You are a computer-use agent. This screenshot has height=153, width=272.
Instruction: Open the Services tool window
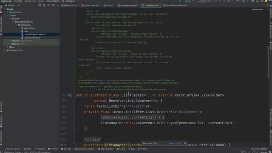[66, 149]
